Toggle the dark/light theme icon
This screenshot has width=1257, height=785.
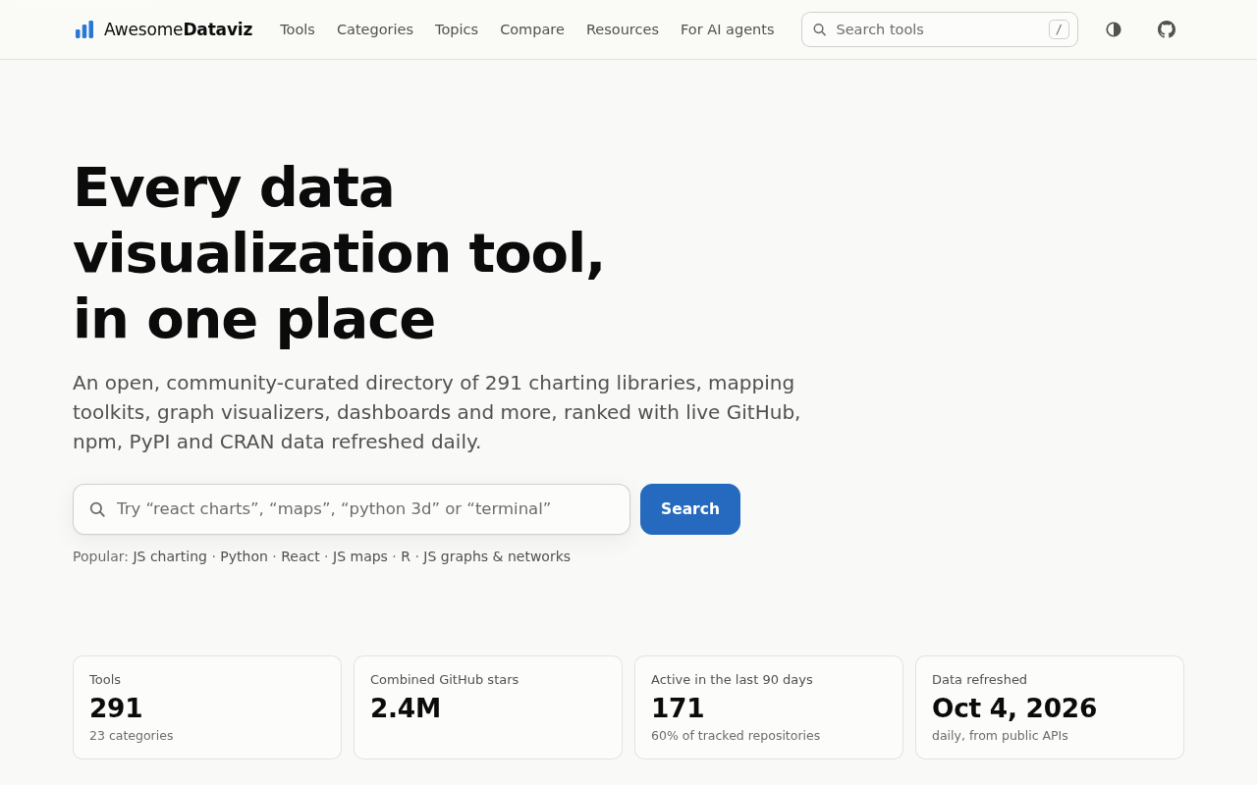[1114, 29]
